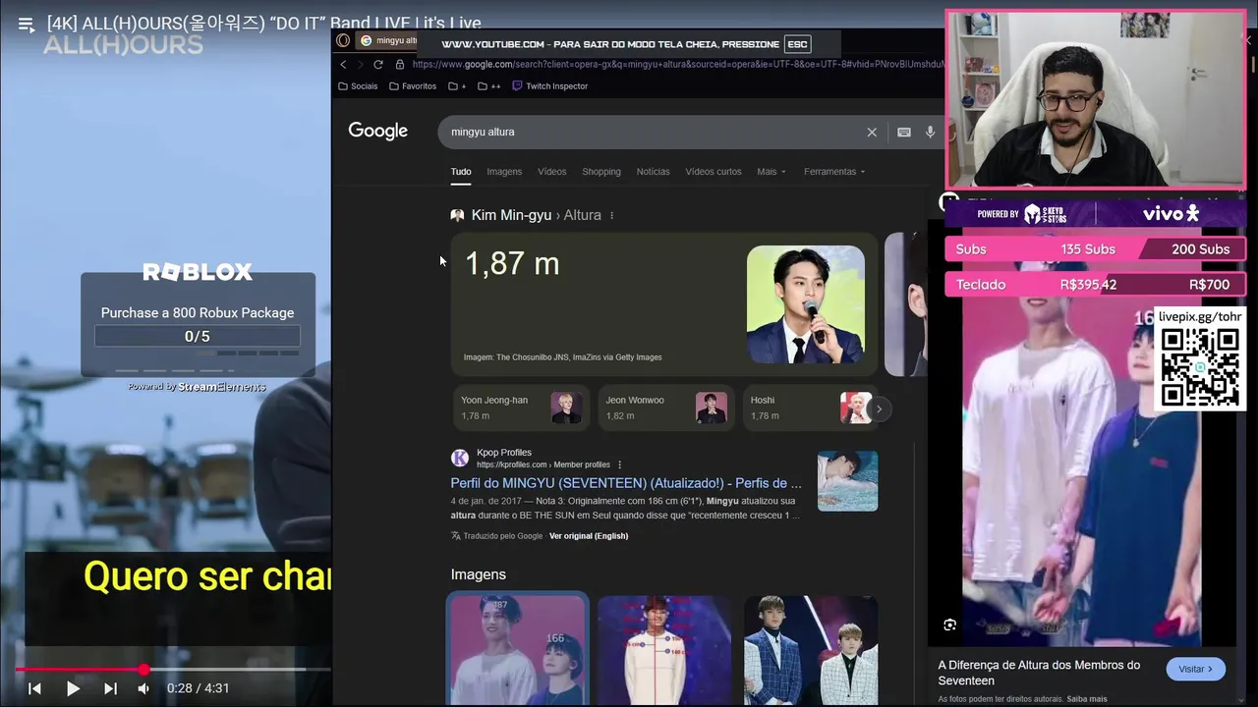
Task: Expand the Ferramentas search tools dropdown
Action: pyautogui.click(x=834, y=172)
